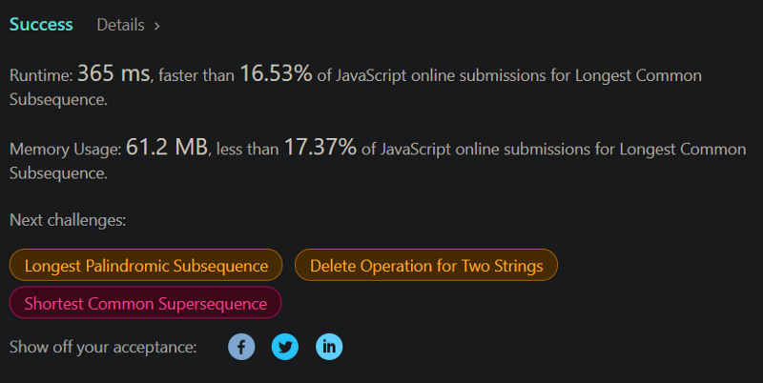
Task: Click the 365 ms runtime value
Action: (x=113, y=73)
